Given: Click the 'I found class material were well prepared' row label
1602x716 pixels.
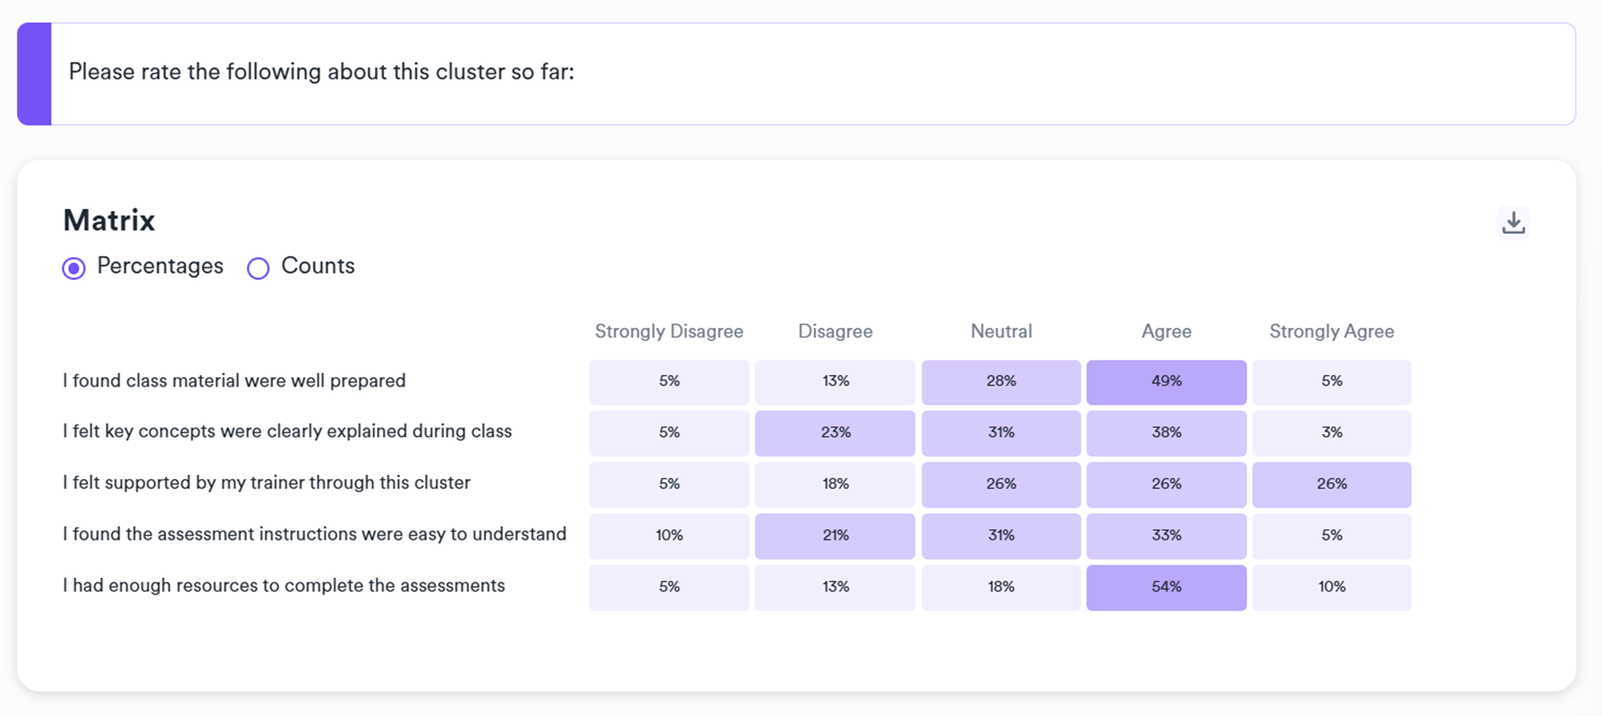Looking at the screenshot, I should [x=234, y=381].
